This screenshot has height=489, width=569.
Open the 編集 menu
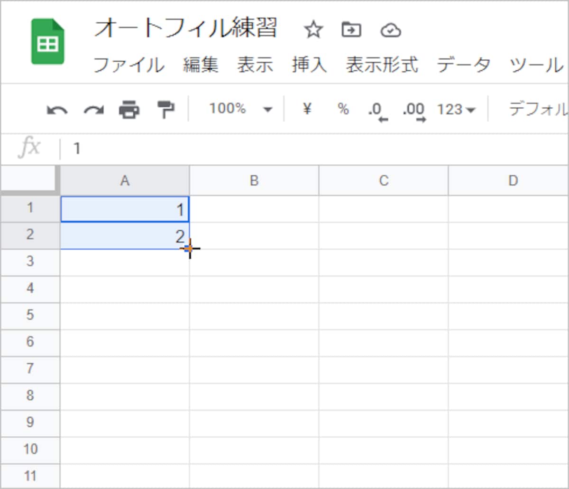click(x=201, y=65)
